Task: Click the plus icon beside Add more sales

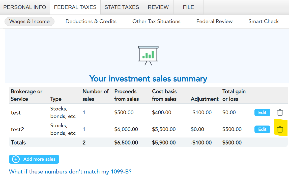Action: 16,159
